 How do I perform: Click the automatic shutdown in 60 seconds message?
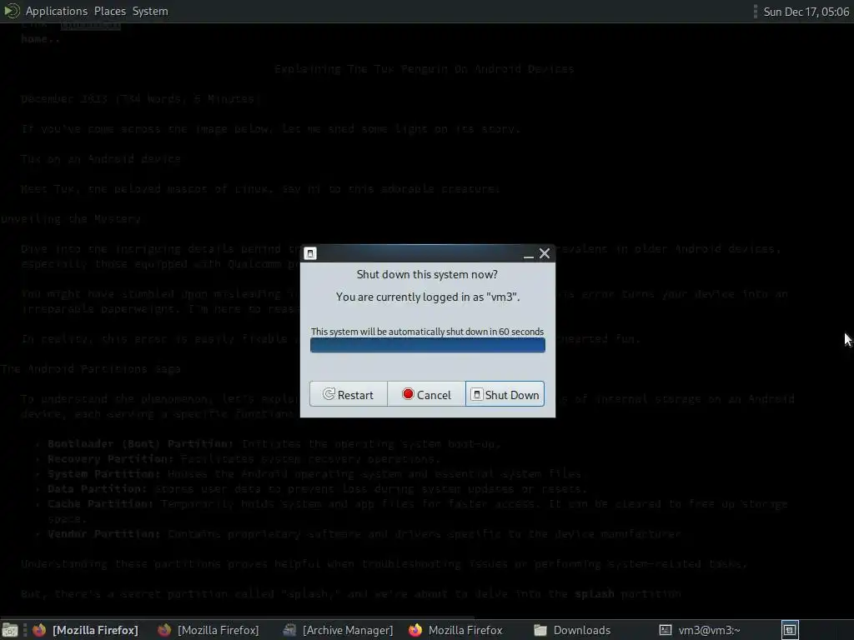428,332
